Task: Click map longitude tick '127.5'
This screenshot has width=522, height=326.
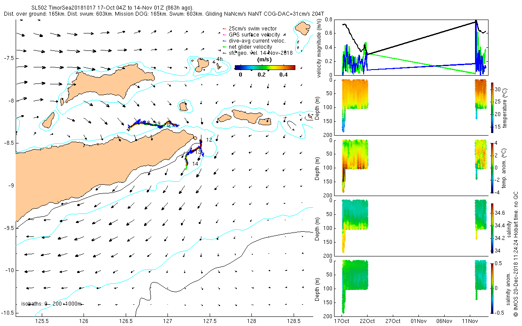Action: tap(210, 321)
